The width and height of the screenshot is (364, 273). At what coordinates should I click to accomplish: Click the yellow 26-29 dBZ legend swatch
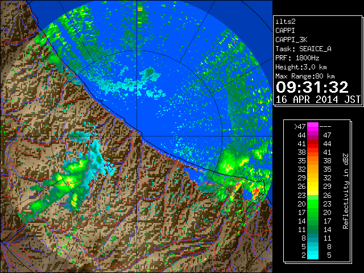point(313,187)
